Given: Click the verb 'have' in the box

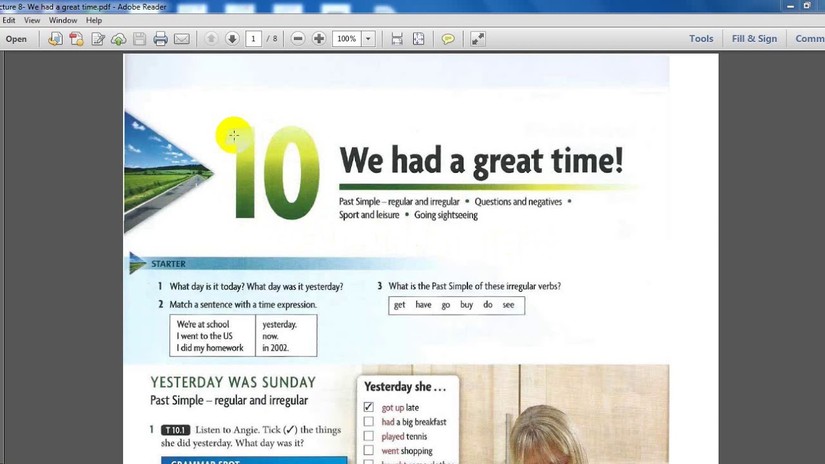Looking at the screenshot, I should [x=423, y=305].
